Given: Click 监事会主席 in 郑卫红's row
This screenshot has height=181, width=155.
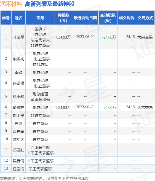Looking at the screenshot, I should tap(40, 147).
